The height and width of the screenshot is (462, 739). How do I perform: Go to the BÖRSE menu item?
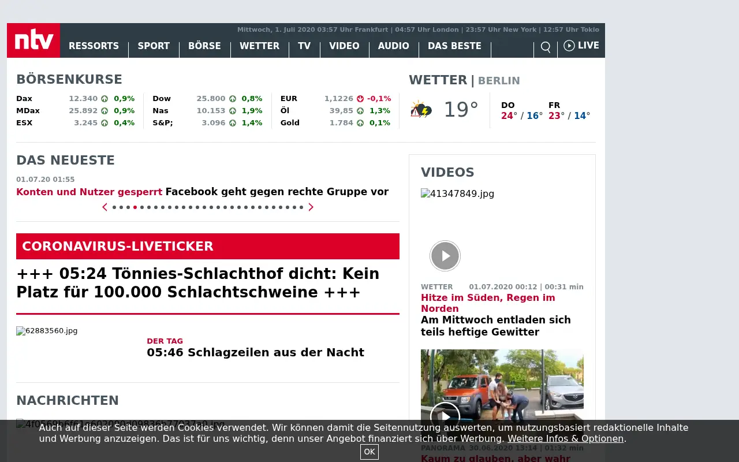pyautogui.click(x=204, y=46)
